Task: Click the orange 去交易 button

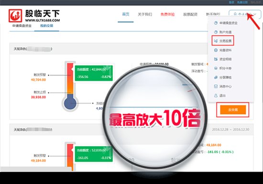Action: coord(233,110)
